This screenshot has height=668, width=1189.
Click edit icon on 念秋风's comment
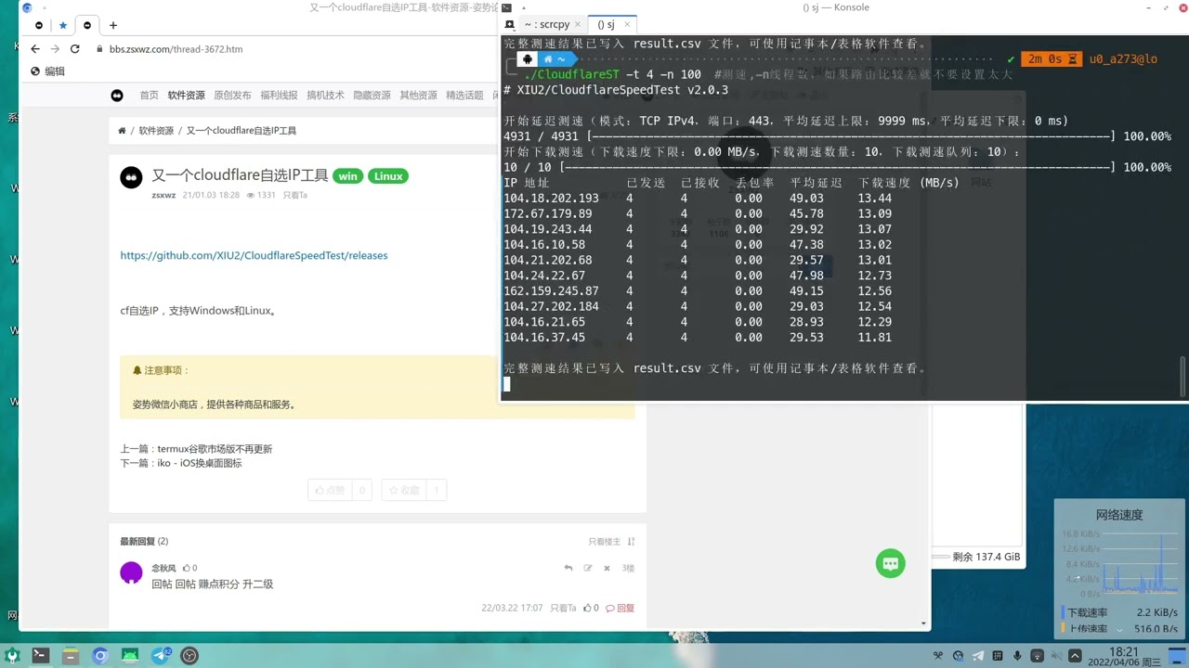(588, 568)
